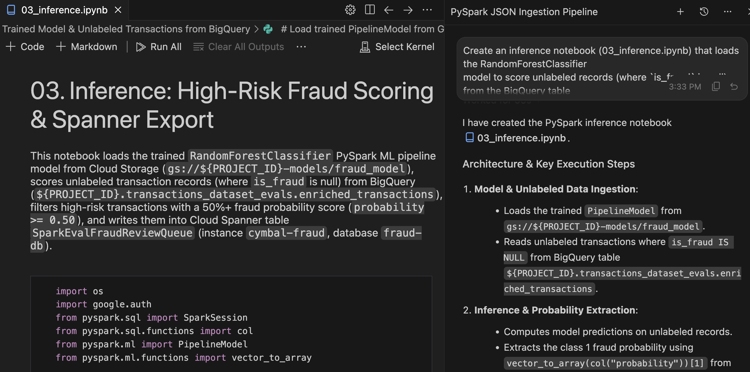Click the 'import os' code line
The image size is (750, 372).
(x=79, y=291)
